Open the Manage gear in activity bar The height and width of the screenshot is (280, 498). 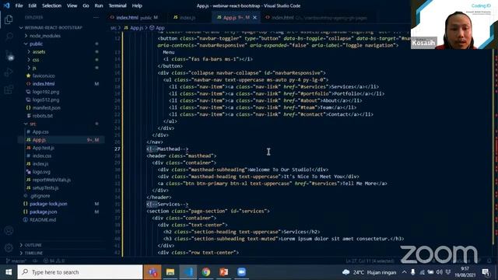pyautogui.click(x=9, y=247)
